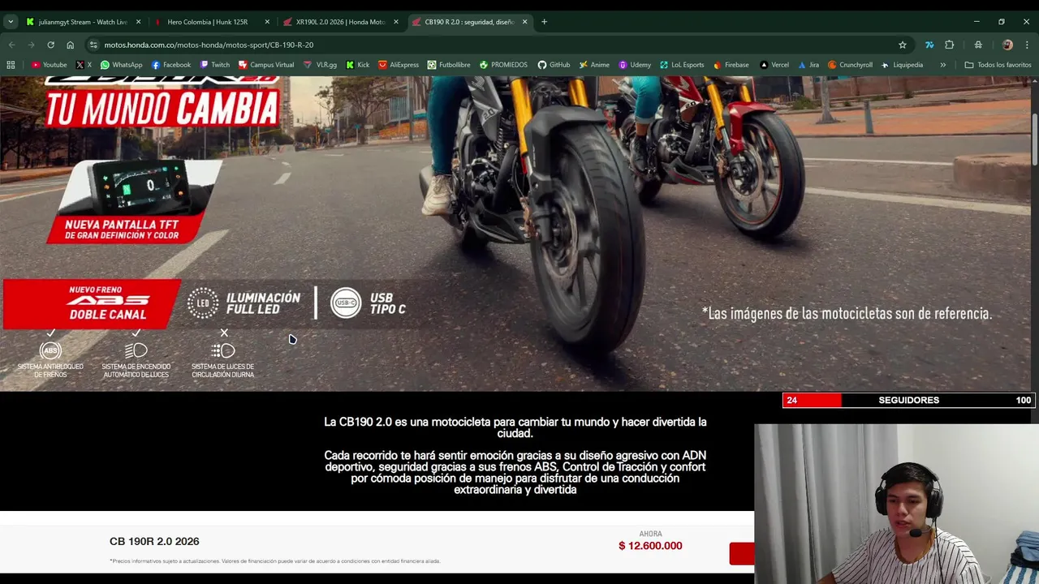Click the red button beside the price
Screen dimensions: 1039x584
(742, 554)
